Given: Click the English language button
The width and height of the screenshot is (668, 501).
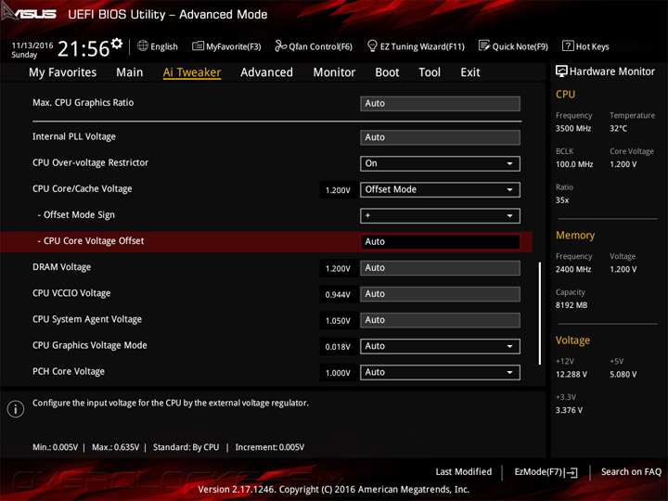Looking at the screenshot, I should [x=158, y=46].
